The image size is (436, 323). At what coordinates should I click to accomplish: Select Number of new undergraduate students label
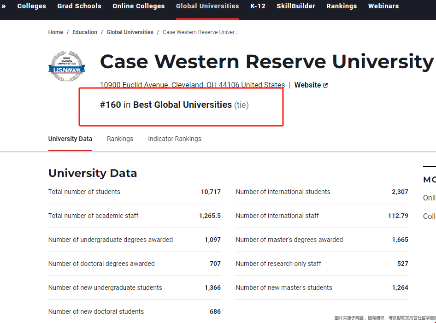click(105, 288)
